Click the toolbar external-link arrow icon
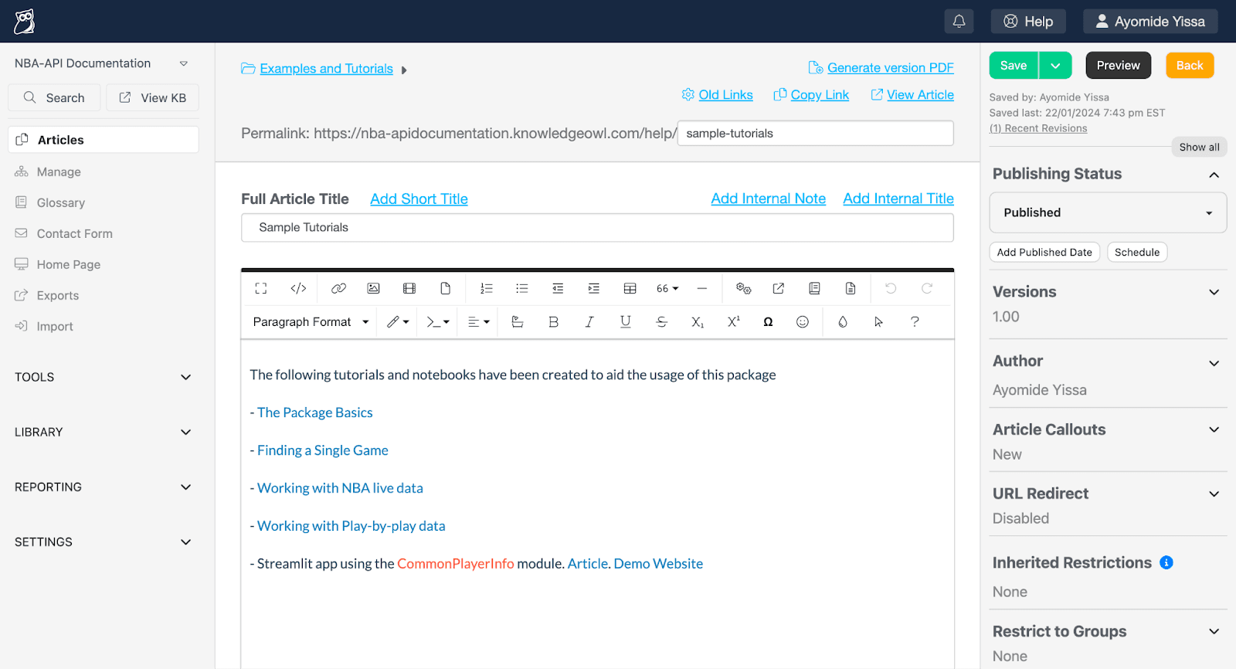The height and width of the screenshot is (669, 1236). pyautogui.click(x=779, y=288)
